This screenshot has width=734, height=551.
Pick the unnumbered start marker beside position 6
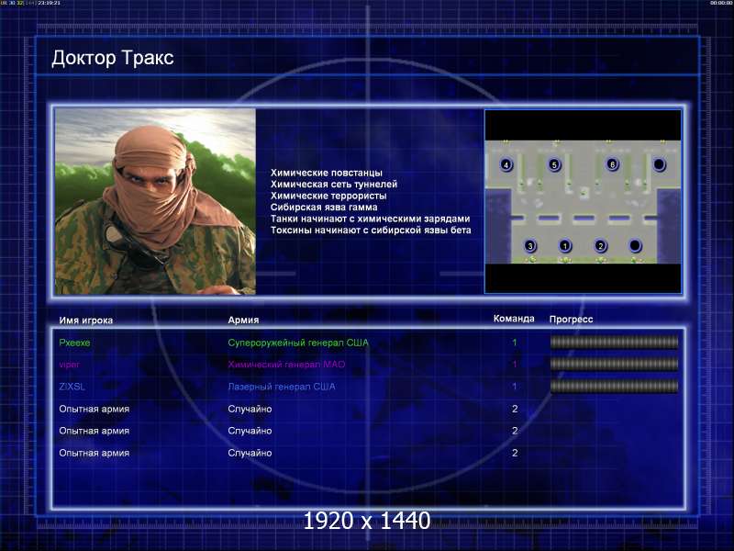coord(659,164)
